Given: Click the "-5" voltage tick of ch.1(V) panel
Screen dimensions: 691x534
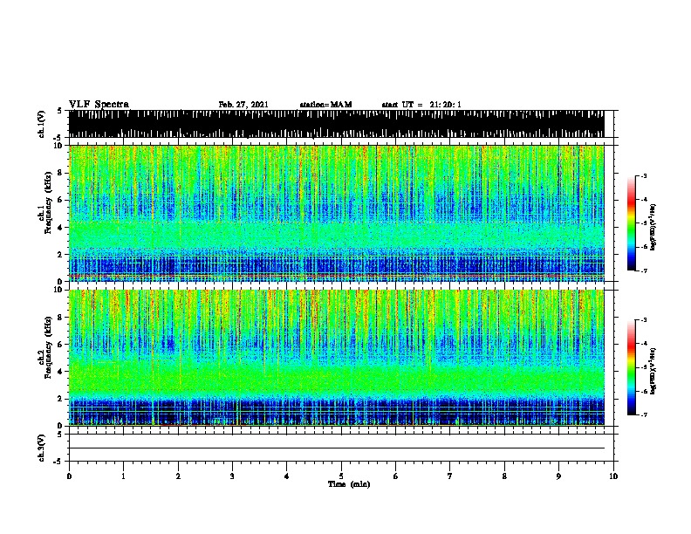Looking at the screenshot, I should (58, 137).
